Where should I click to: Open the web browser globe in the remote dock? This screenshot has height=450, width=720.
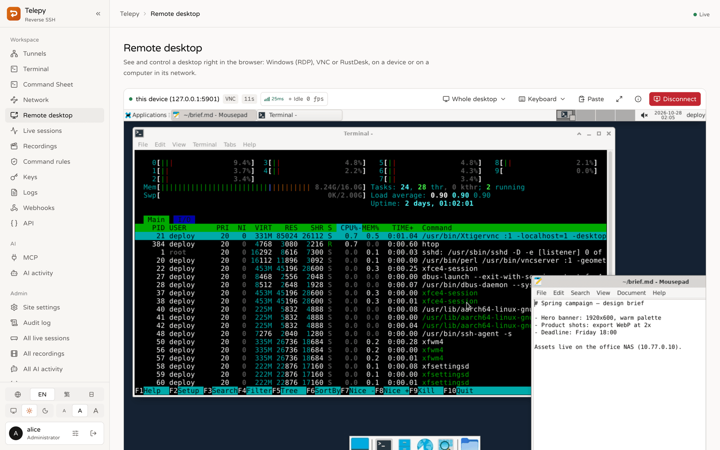[425, 444]
